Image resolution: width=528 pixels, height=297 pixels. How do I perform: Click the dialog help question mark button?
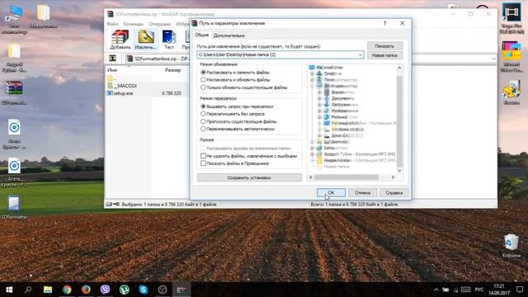click(385, 23)
